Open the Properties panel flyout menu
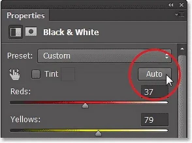 click(x=180, y=15)
